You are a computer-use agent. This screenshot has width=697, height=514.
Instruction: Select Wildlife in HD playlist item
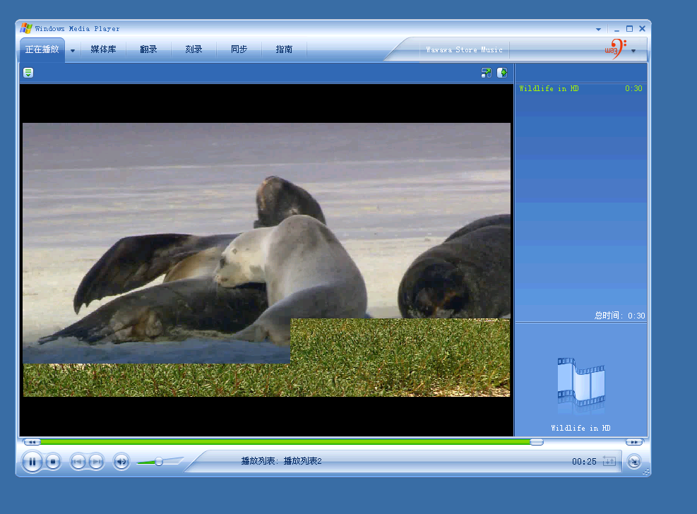point(549,89)
